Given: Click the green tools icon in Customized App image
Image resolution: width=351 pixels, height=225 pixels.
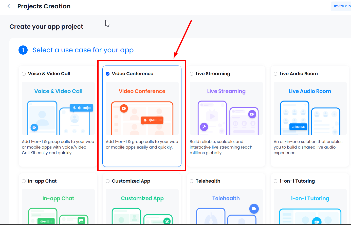Looking at the screenshot, I should tap(167, 221).
